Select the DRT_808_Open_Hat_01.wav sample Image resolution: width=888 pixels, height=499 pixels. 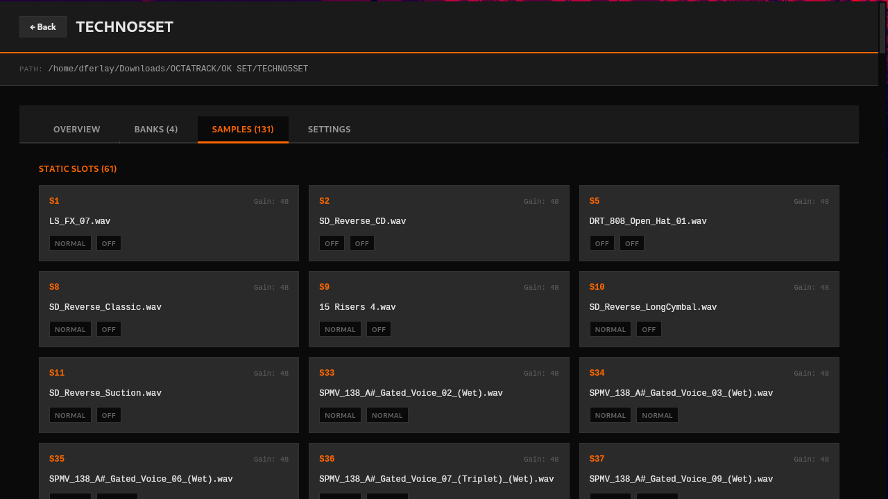[648, 222]
